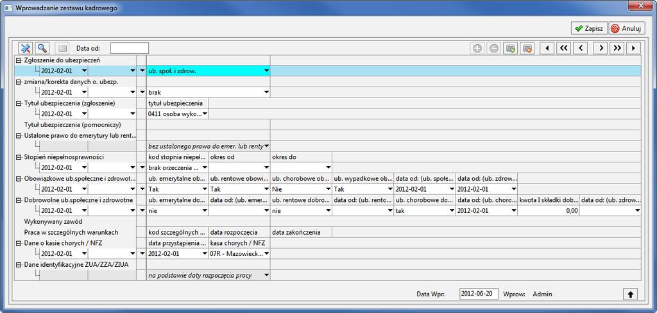
Task: Click the 'Admin' user text
Action: 542,294
